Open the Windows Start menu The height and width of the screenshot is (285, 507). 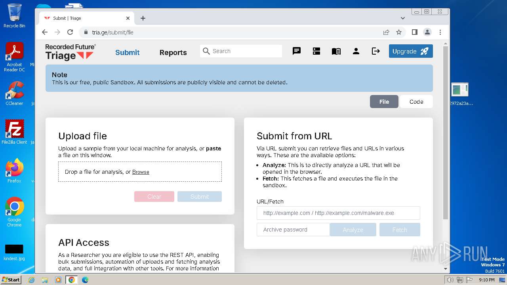pos(11,279)
